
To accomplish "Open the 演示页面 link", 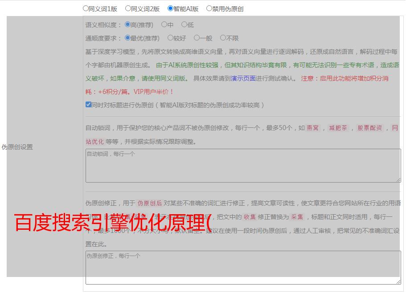I will [243, 78].
